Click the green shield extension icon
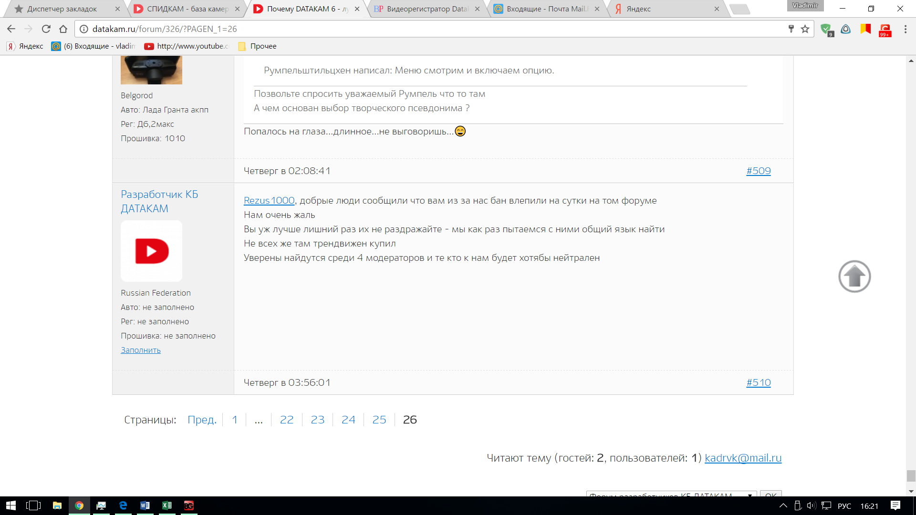The image size is (916, 515). [x=826, y=30]
